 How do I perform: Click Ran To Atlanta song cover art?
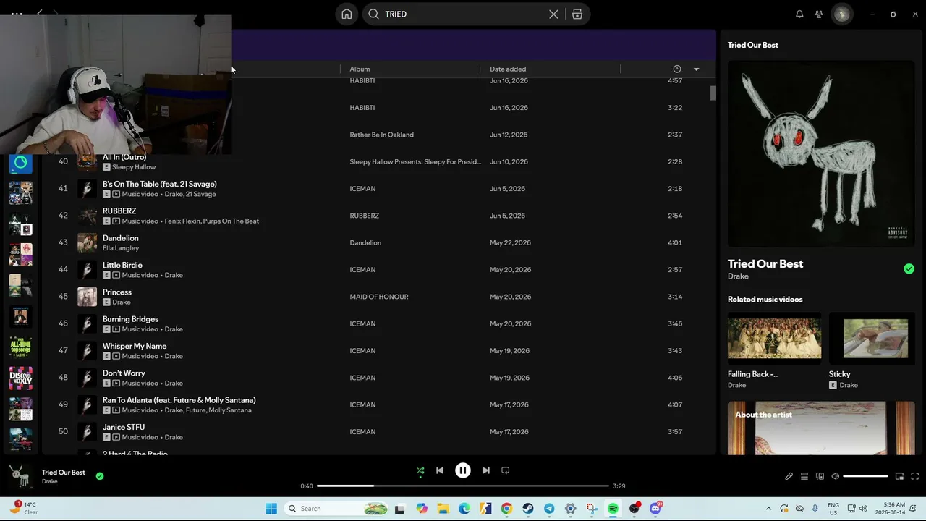click(87, 404)
